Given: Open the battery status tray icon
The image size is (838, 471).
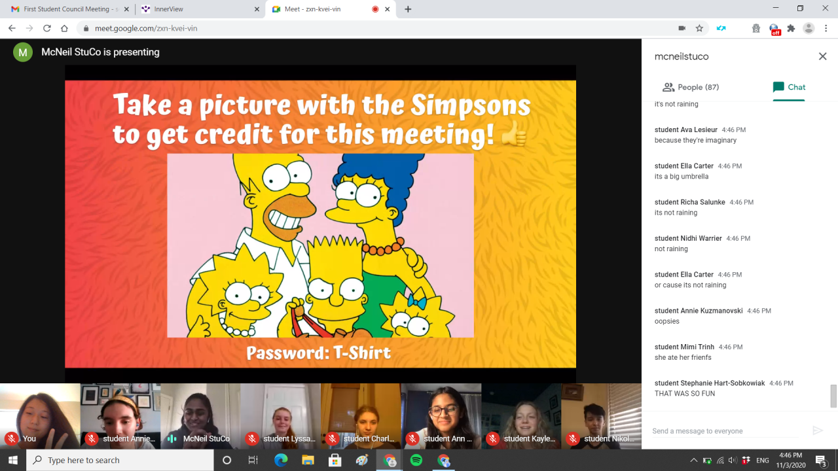Looking at the screenshot, I should (707, 461).
